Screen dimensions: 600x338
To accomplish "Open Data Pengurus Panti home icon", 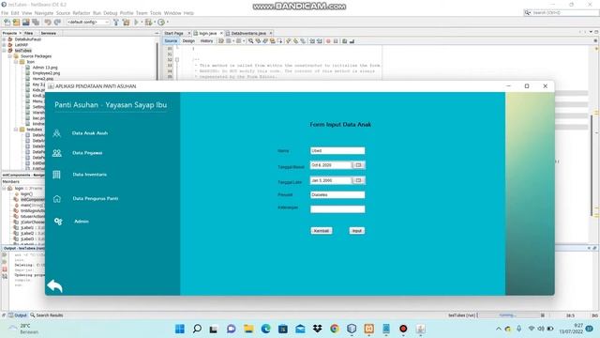I will [x=57, y=198].
